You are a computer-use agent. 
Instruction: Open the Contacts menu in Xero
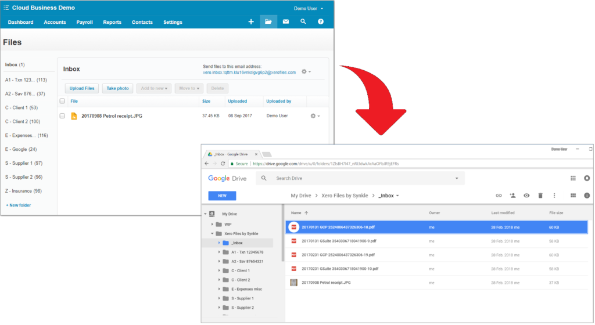tap(142, 23)
